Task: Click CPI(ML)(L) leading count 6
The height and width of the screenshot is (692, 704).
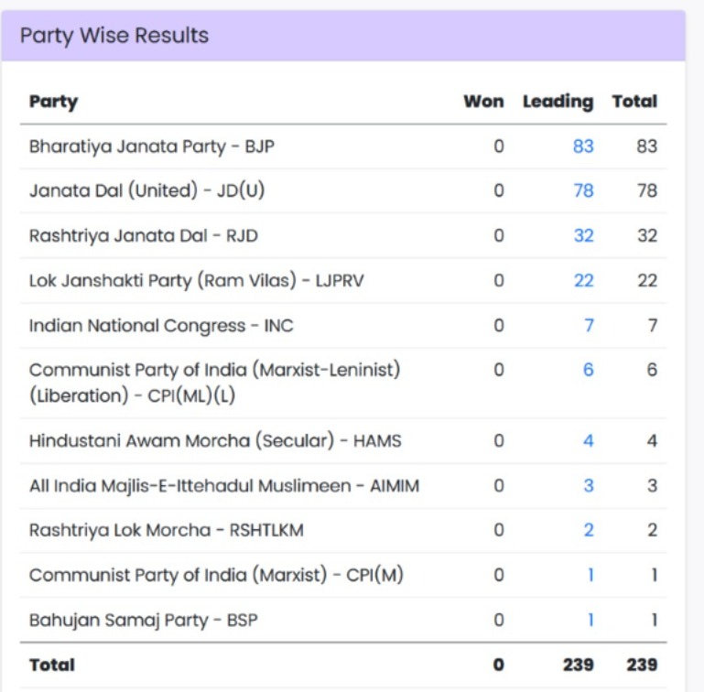Action: tap(589, 370)
